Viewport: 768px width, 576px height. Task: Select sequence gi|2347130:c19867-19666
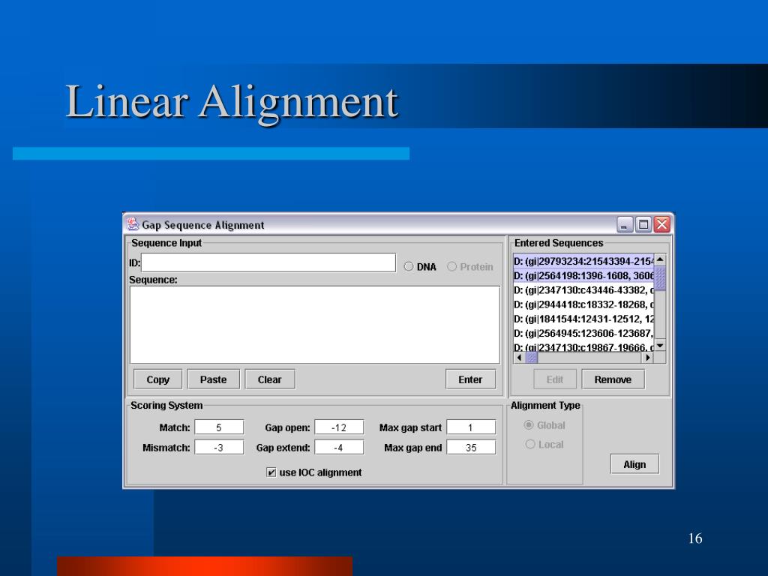coord(583,346)
